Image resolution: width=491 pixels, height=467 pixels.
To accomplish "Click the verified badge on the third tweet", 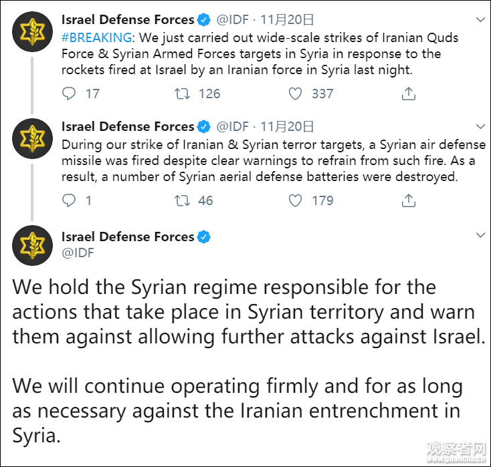I will point(203,237).
